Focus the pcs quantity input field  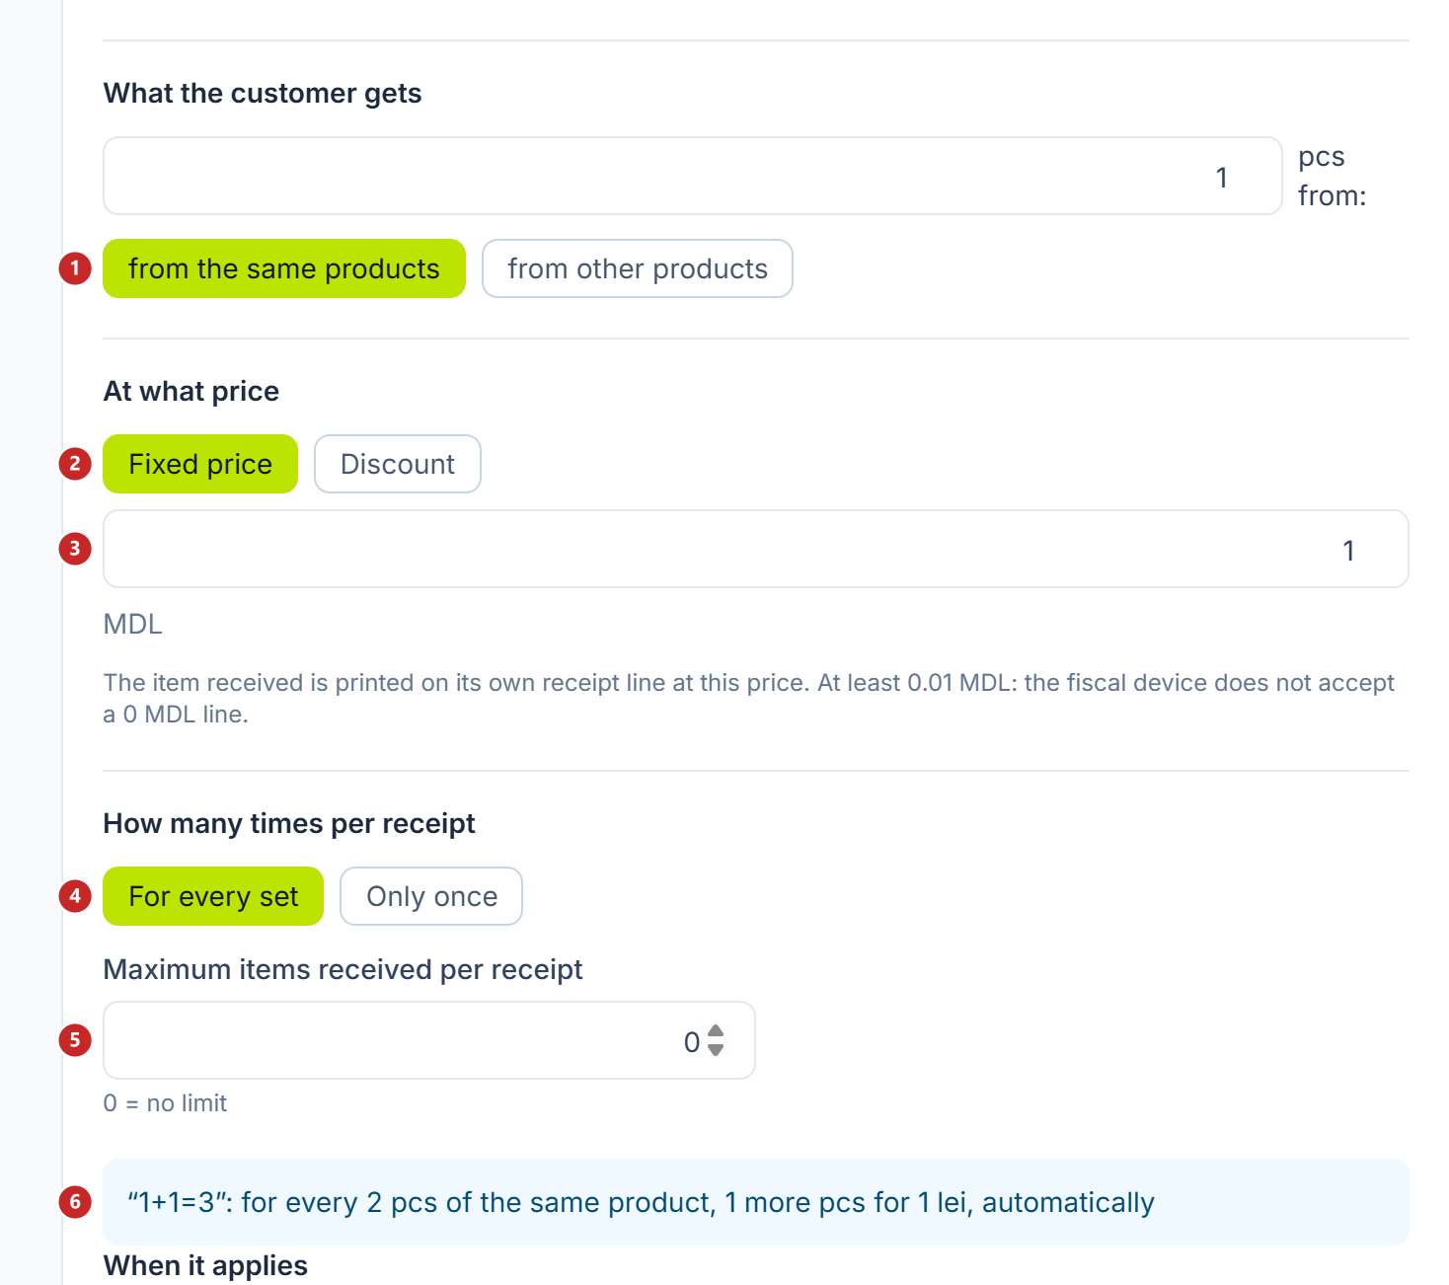point(693,176)
